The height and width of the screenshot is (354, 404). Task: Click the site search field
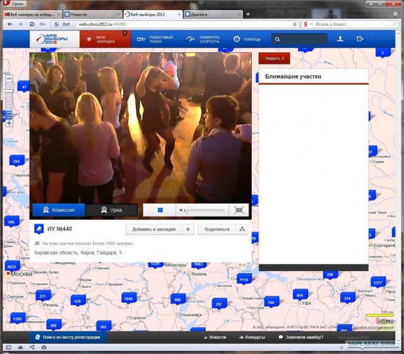click(299, 39)
